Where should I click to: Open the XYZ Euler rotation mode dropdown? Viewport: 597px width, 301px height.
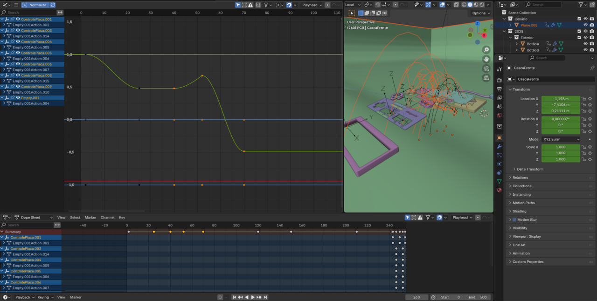pyautogui.click(x=561, y=139)
